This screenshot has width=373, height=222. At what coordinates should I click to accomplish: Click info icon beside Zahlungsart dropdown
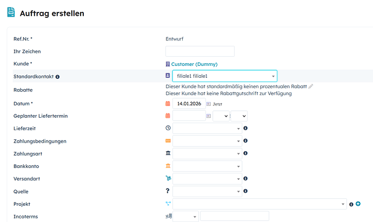point(245,154)
